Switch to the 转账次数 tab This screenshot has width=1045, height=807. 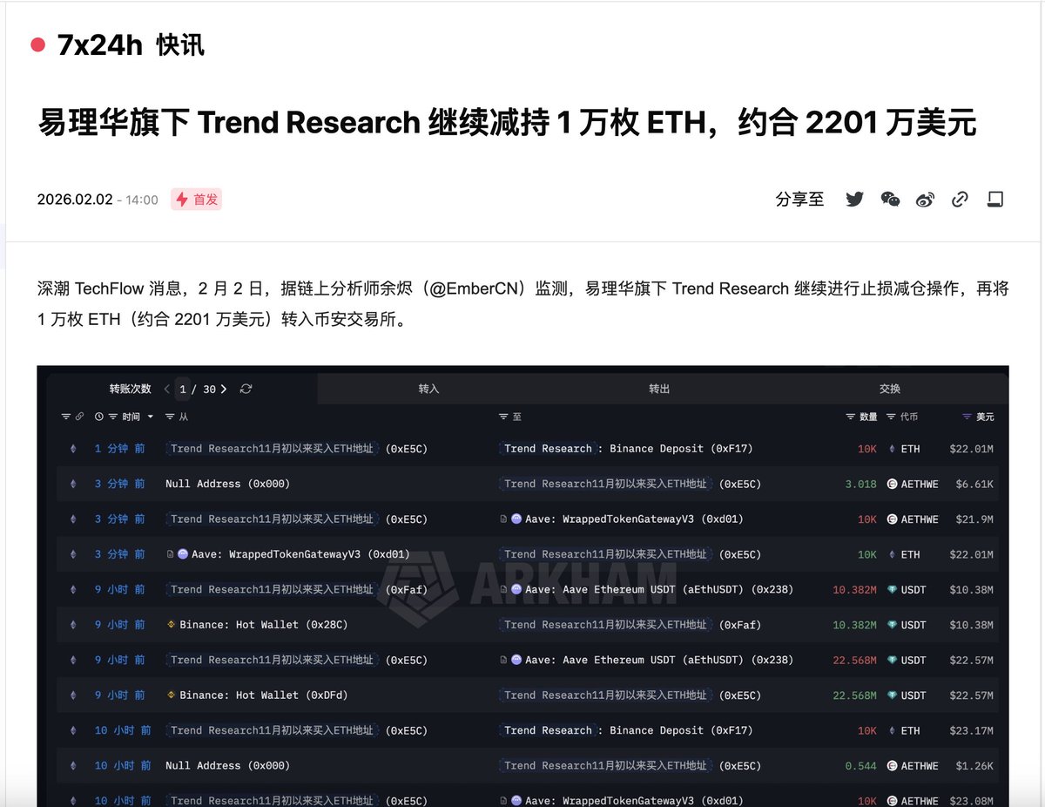130,389
